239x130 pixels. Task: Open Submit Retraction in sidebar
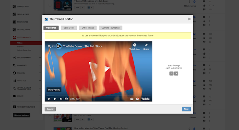24,50
